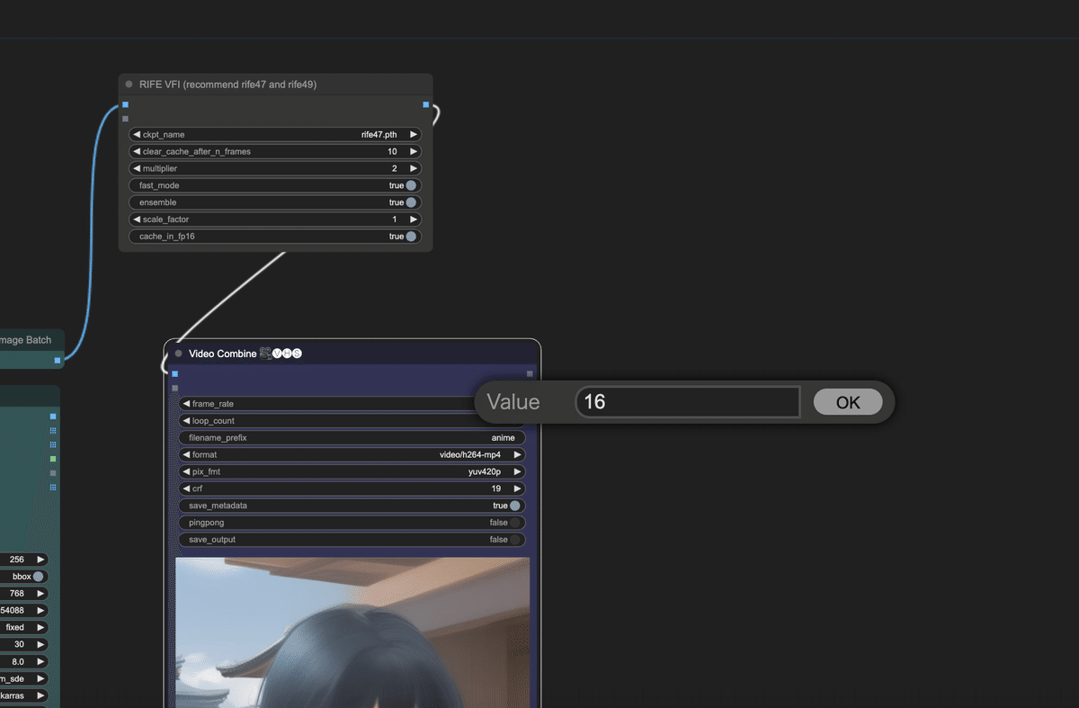Increase crf value with right arrow

point(518,488)
